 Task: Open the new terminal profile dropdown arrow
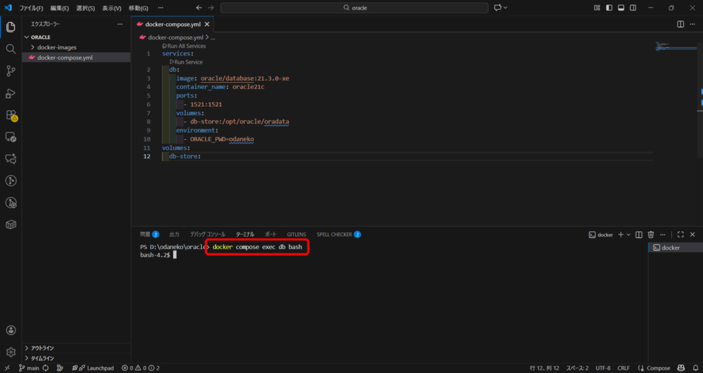pos(628,234)
